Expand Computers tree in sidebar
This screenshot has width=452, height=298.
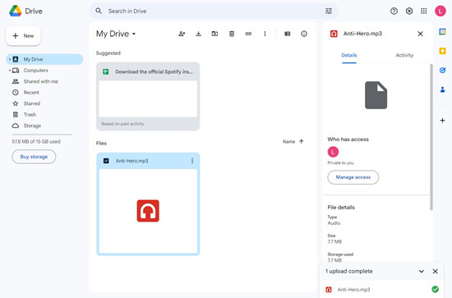10,71
